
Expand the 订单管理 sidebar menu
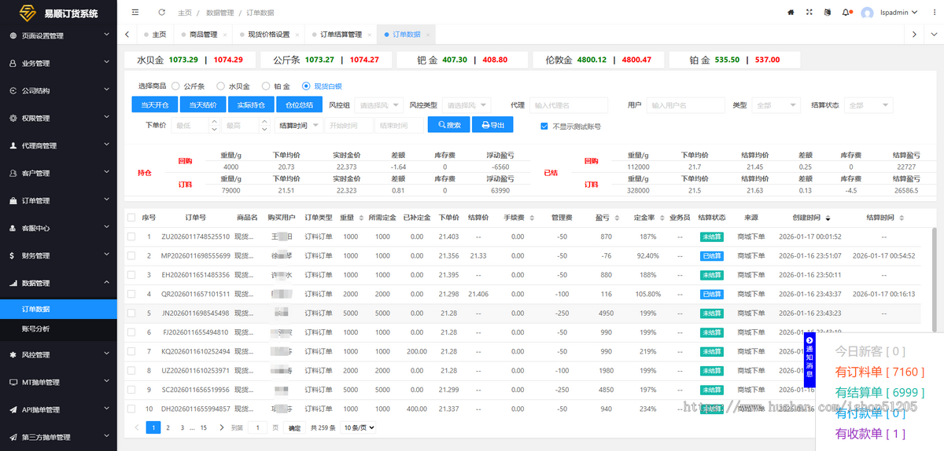point(58,200)
